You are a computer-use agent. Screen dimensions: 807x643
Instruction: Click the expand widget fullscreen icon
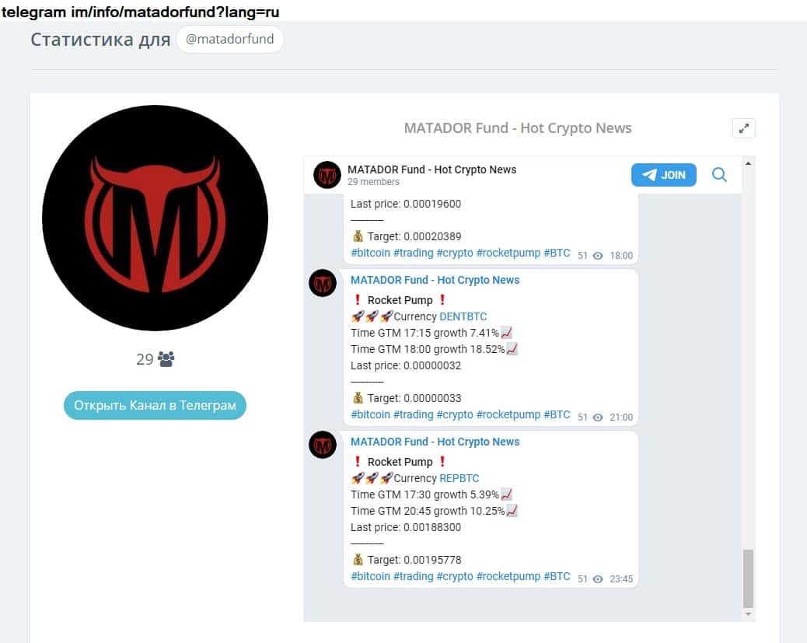click(744, 129)
